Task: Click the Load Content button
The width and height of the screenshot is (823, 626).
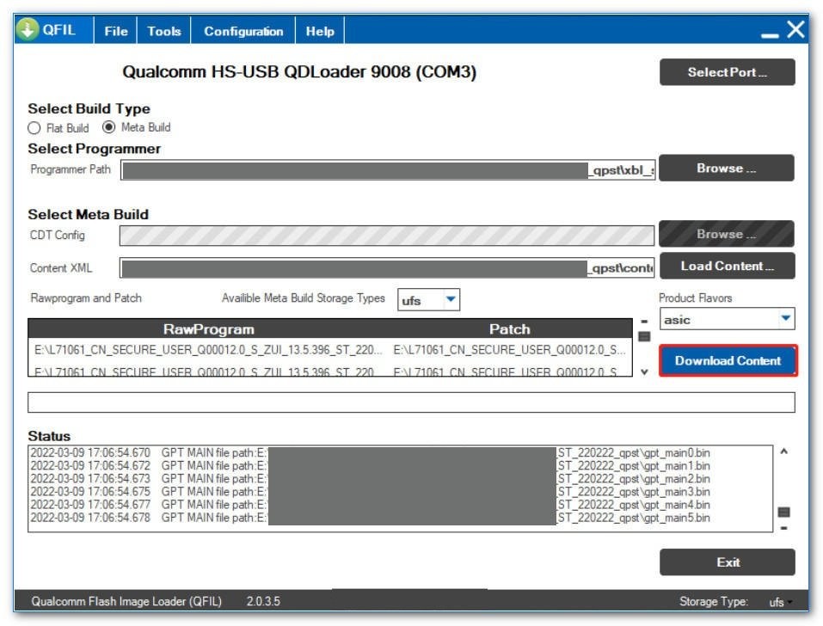Action: coord(727,266)
